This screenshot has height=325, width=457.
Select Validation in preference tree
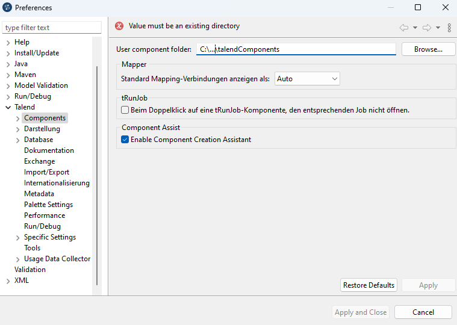(x=30, y=270)
